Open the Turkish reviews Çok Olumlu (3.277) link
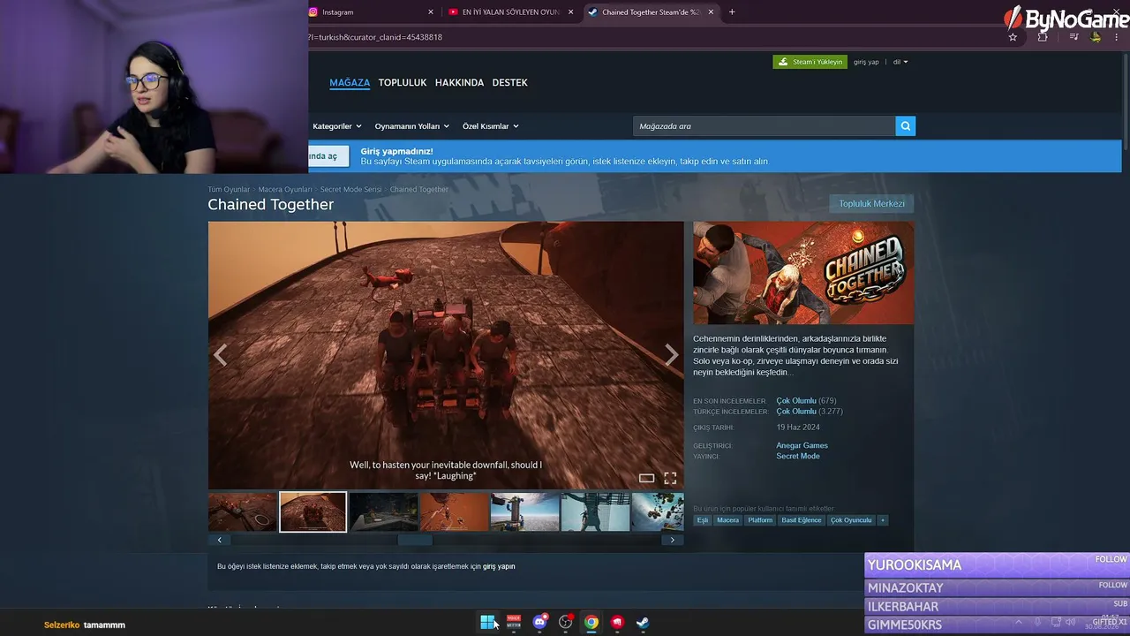 coord(810,412)
